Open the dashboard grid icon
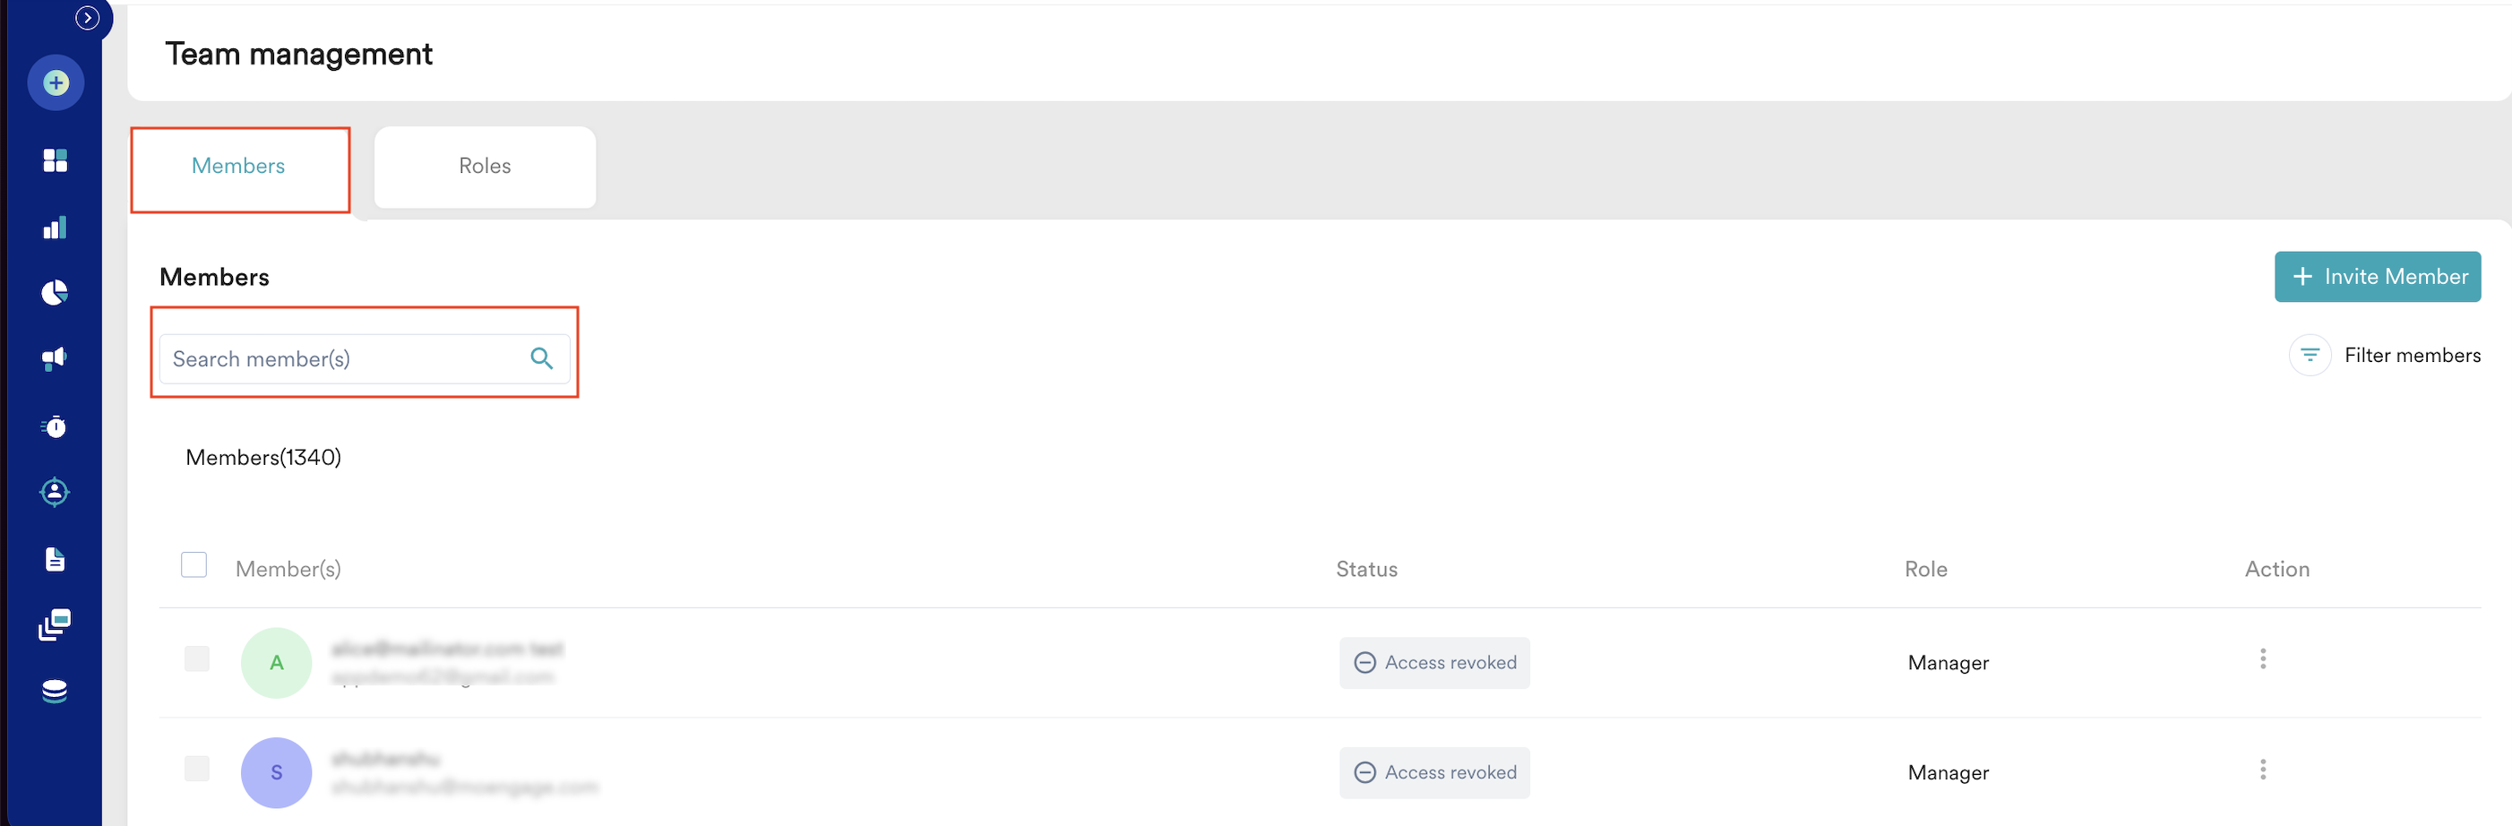The image size is (2512, 826). pos(56,160)
